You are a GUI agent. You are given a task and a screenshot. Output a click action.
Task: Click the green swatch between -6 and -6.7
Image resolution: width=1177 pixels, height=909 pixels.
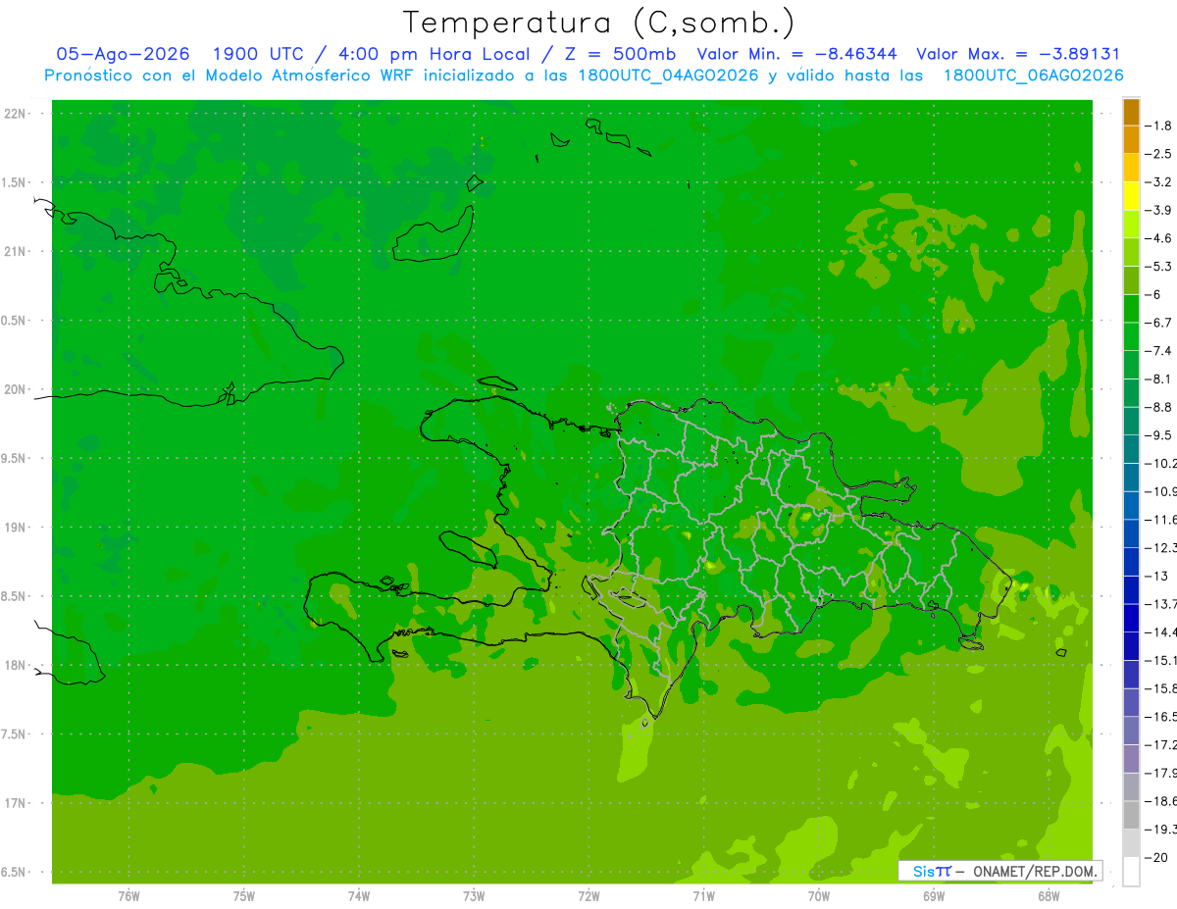click(1131, 308)
